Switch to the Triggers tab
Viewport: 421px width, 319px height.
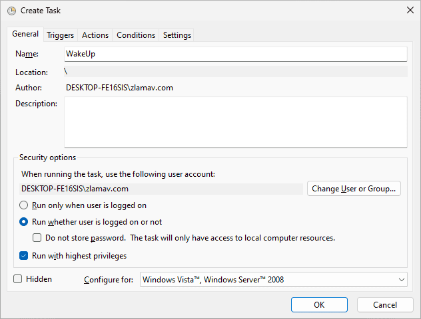(x=60, y=35)
